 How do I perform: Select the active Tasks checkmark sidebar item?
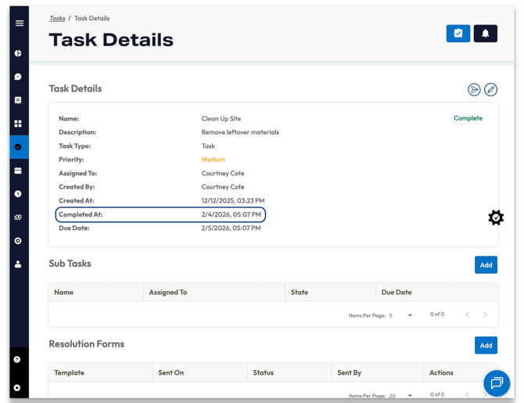point(18,147)
